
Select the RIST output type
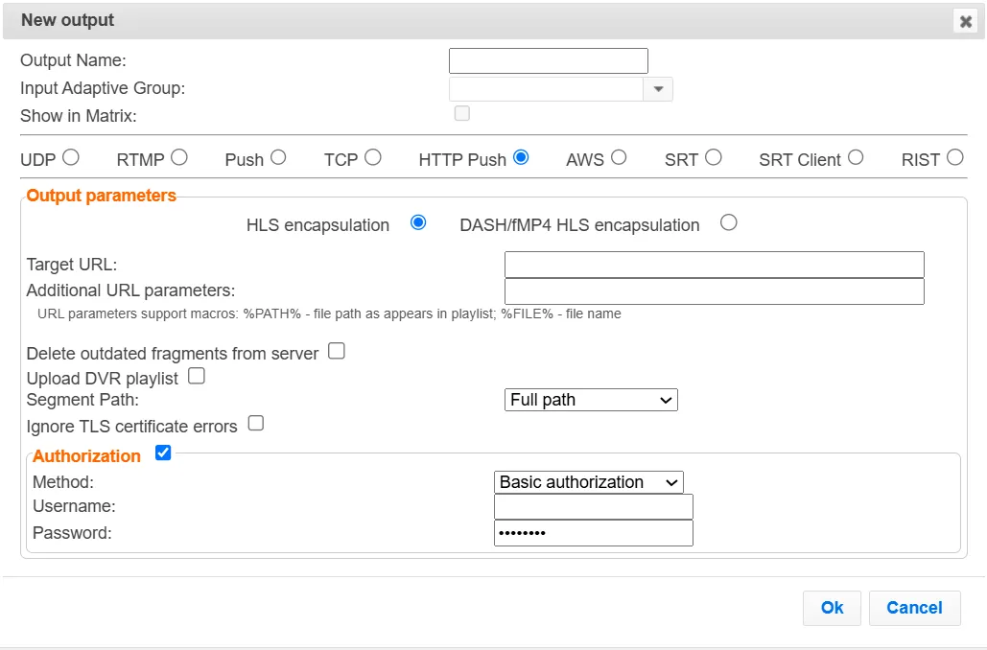pos(954,157)
